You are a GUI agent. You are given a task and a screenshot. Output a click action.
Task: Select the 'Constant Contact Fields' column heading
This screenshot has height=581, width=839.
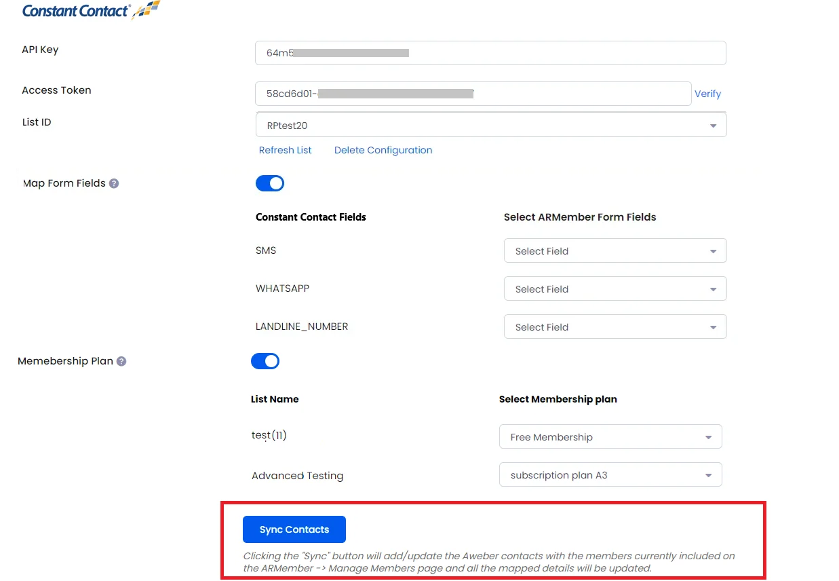pyautogui.click(x=311, y=217)
